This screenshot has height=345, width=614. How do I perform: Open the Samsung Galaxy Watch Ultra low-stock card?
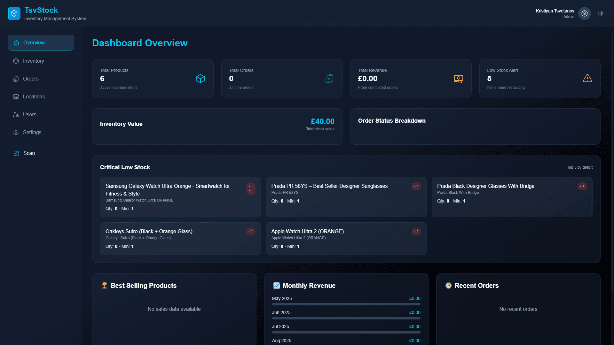click(180, 197)
